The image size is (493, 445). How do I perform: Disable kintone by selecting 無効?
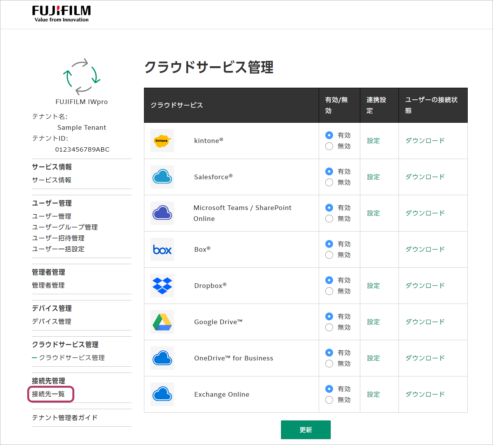[x=329, y=146]
